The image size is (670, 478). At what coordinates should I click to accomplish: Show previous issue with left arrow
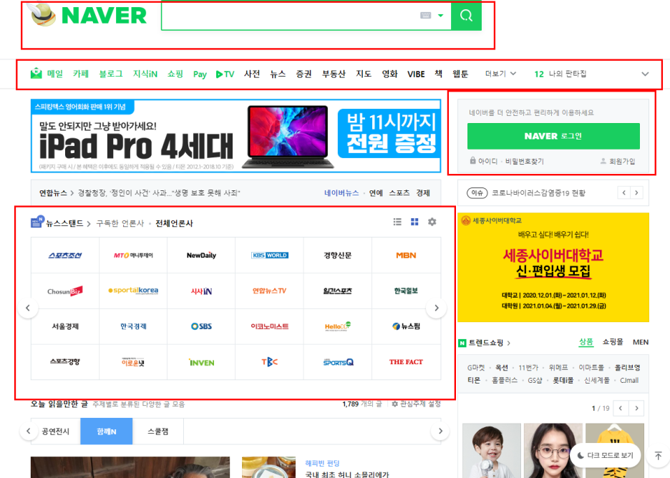coord(624,192)
